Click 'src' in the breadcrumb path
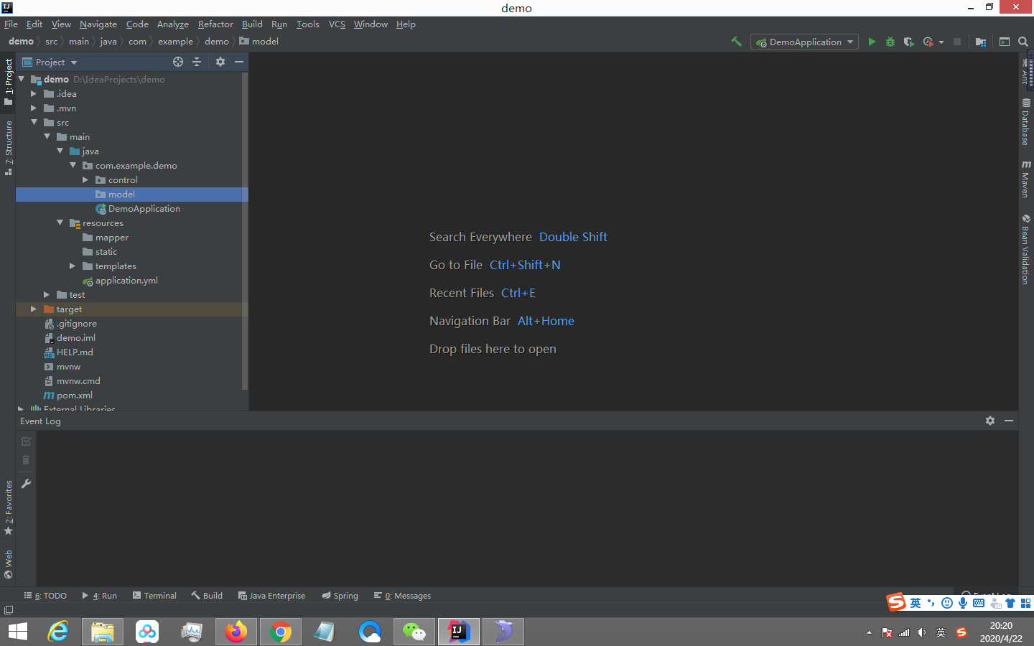Screen dimensions: 1034x646 (51, 42)
